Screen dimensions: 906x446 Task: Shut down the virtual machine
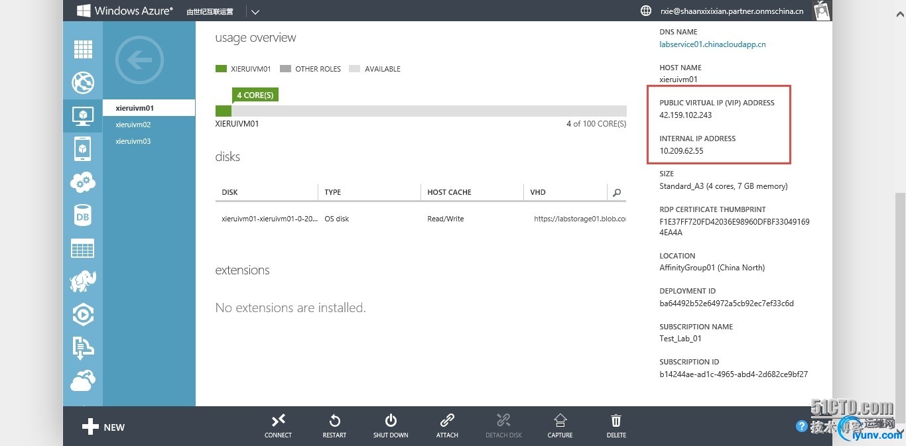[391, 425]
